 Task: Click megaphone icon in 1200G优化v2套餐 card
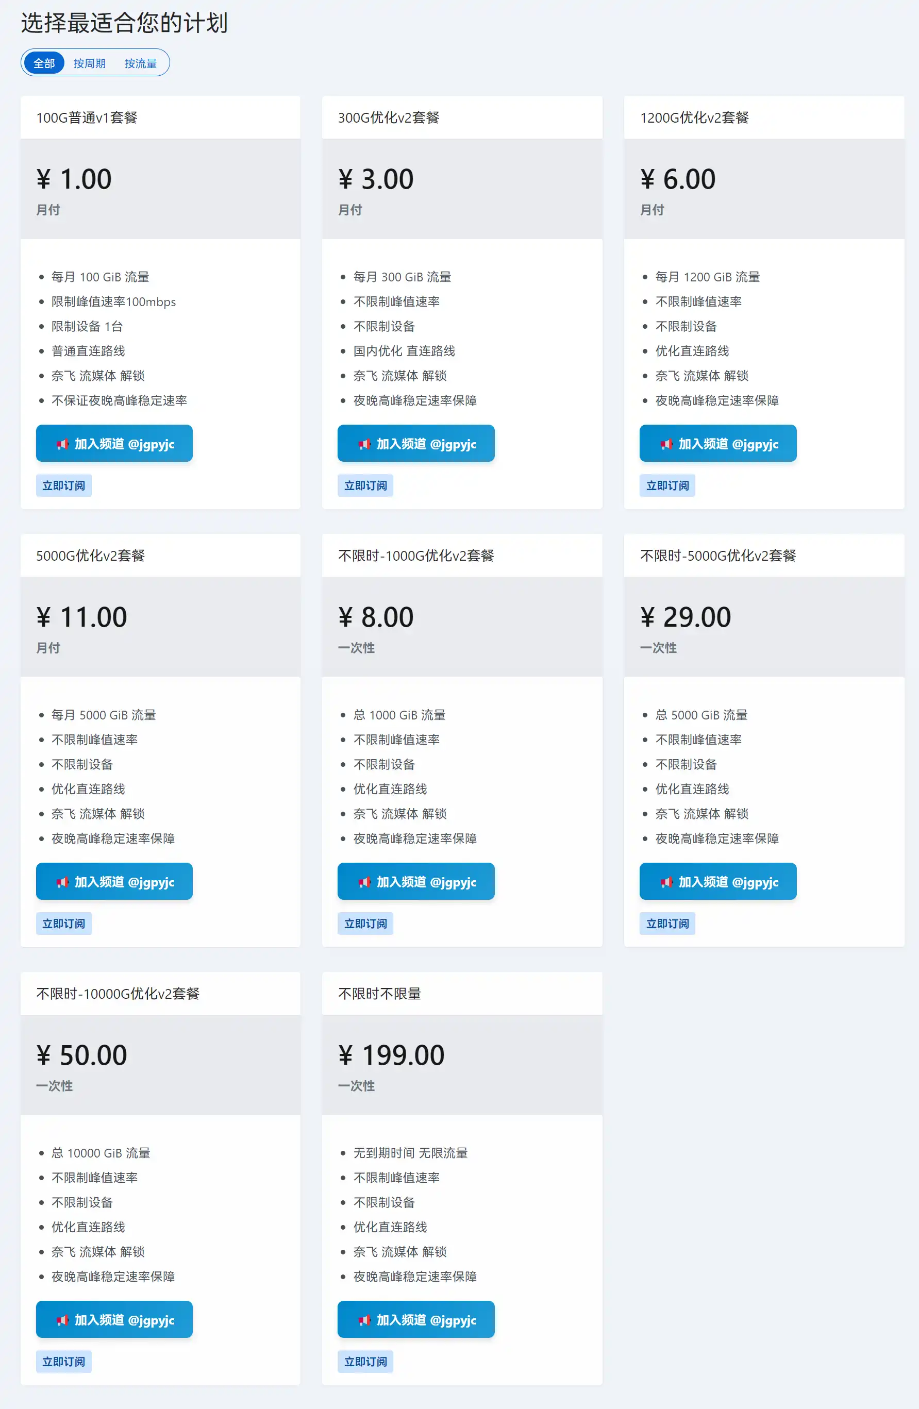[666, 444]
